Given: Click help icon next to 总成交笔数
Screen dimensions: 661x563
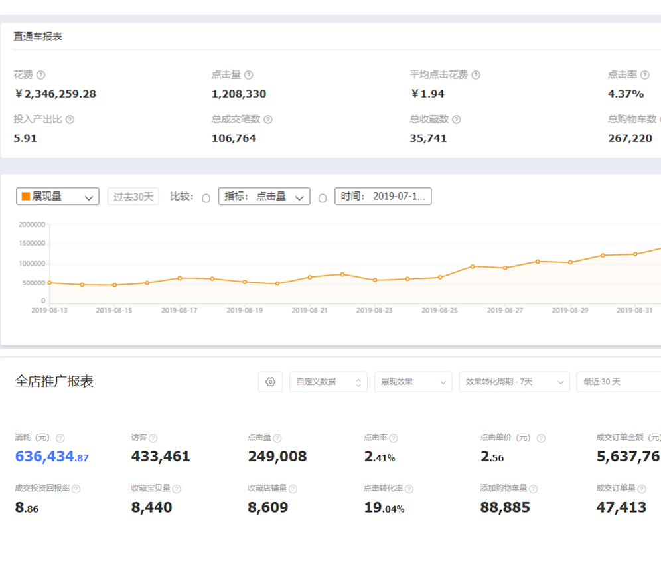Looking at the screenshot, I should pos(268,120).
